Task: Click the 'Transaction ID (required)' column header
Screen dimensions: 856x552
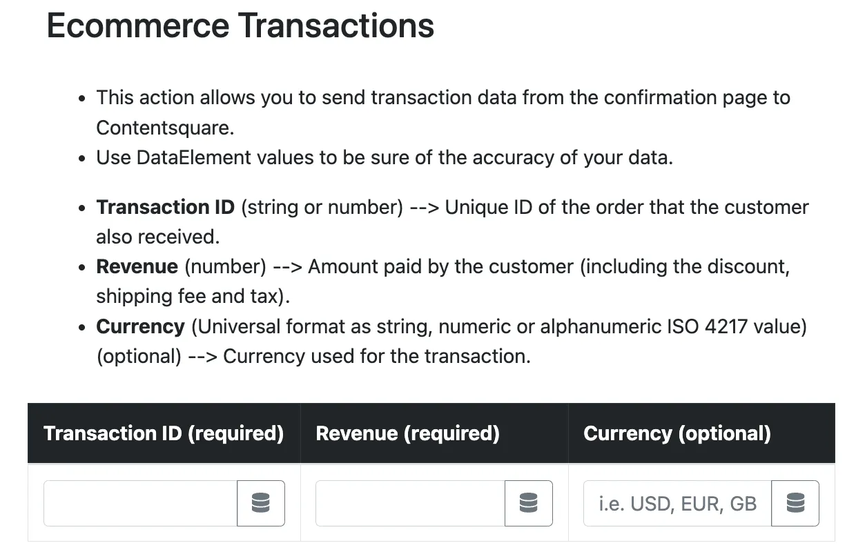Action: (x=164, y=433)
